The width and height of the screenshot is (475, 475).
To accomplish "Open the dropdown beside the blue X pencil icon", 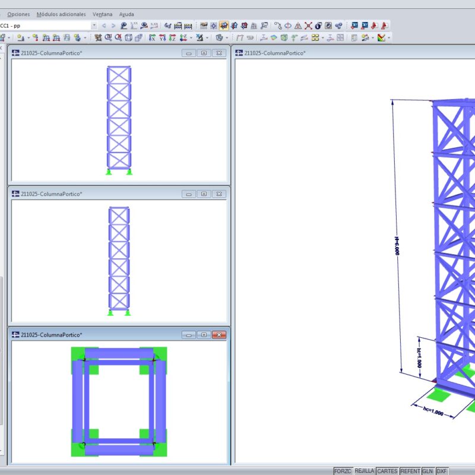I will [x=207, y=38].
